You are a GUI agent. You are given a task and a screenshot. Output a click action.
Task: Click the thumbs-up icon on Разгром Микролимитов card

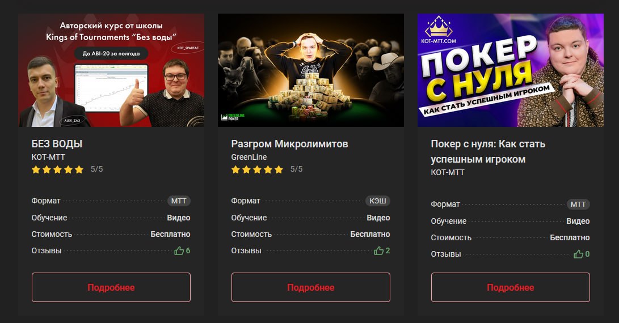pyautogui.click(x=378, y=250)
